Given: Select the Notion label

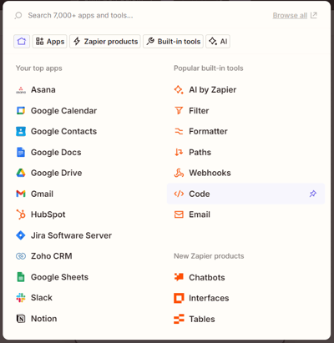Looking at the screenshot, I should [43, 319].
